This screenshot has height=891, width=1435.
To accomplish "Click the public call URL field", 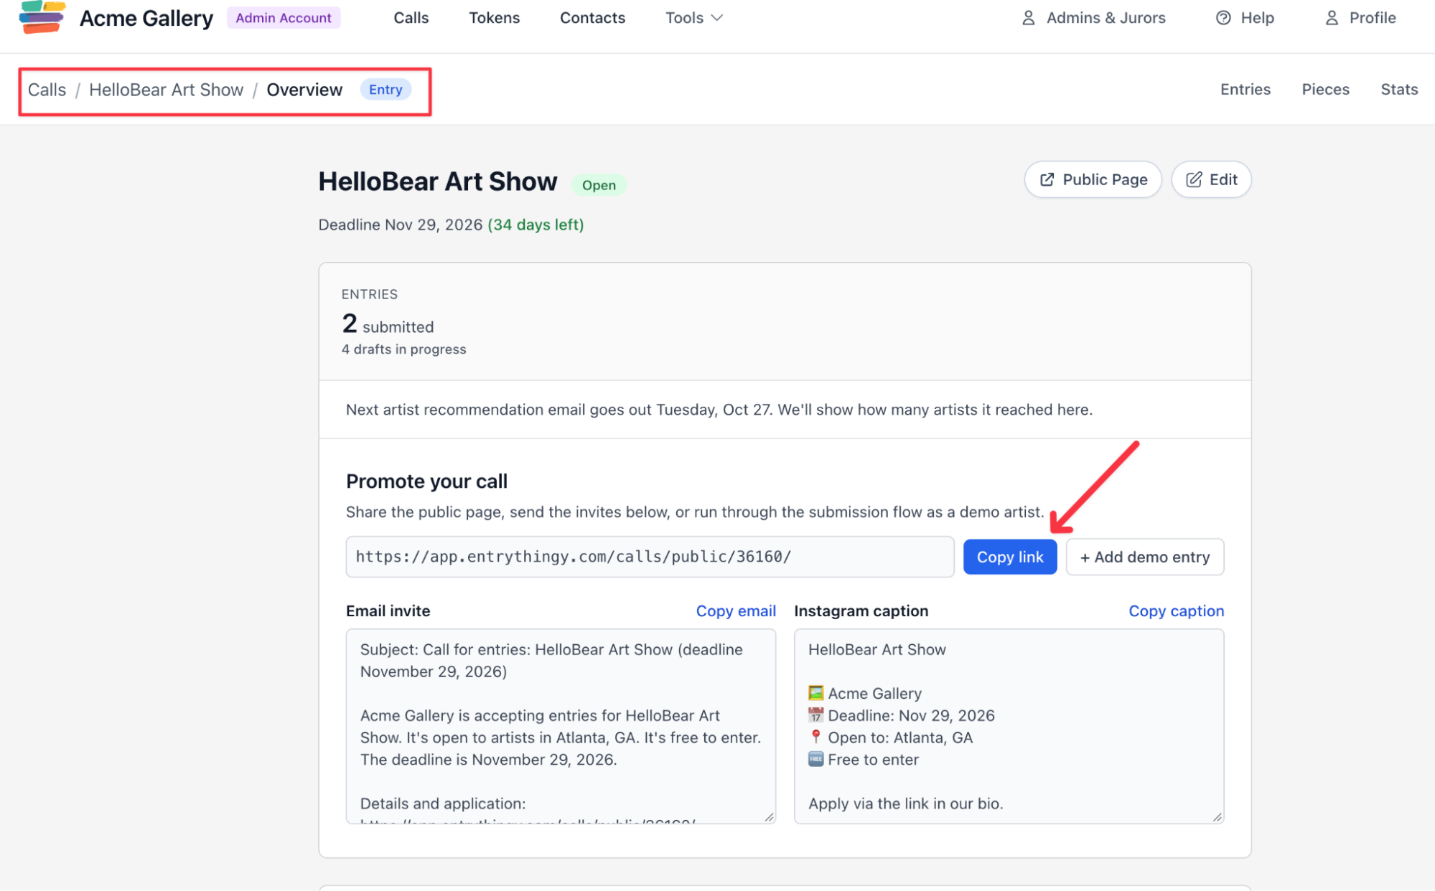I will (650, 557).
